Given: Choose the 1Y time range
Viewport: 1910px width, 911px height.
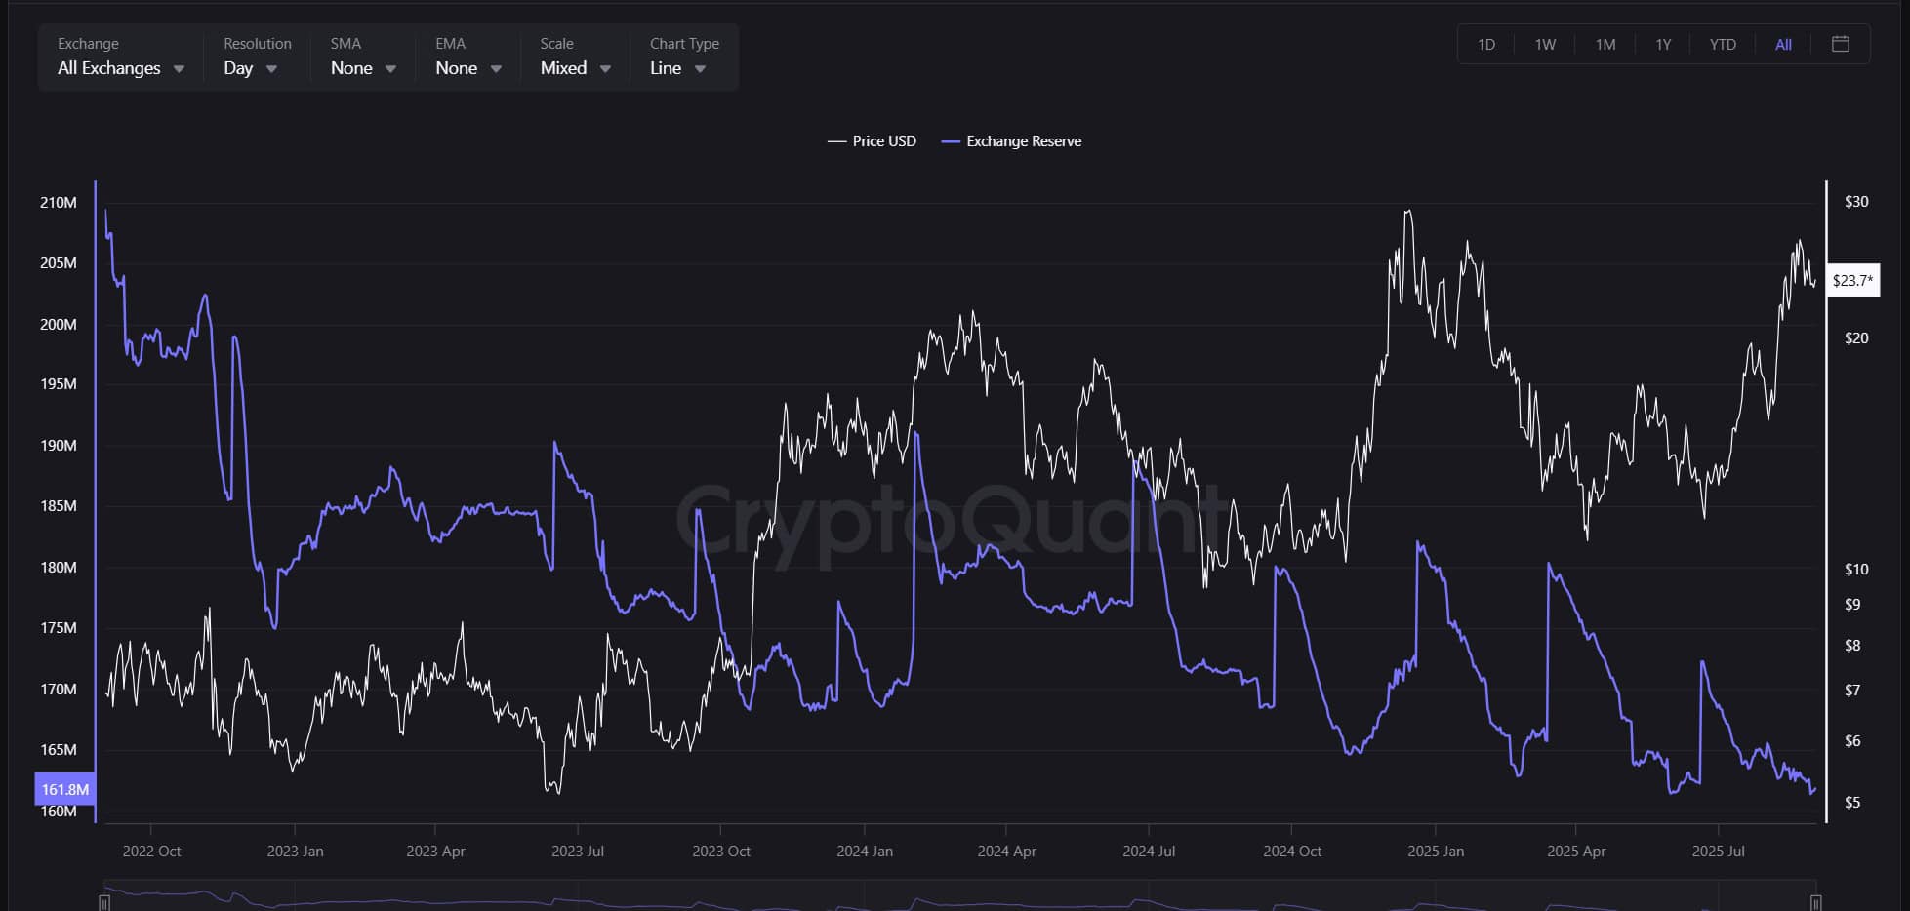Looking at the screenshot, I should 1663,45.
